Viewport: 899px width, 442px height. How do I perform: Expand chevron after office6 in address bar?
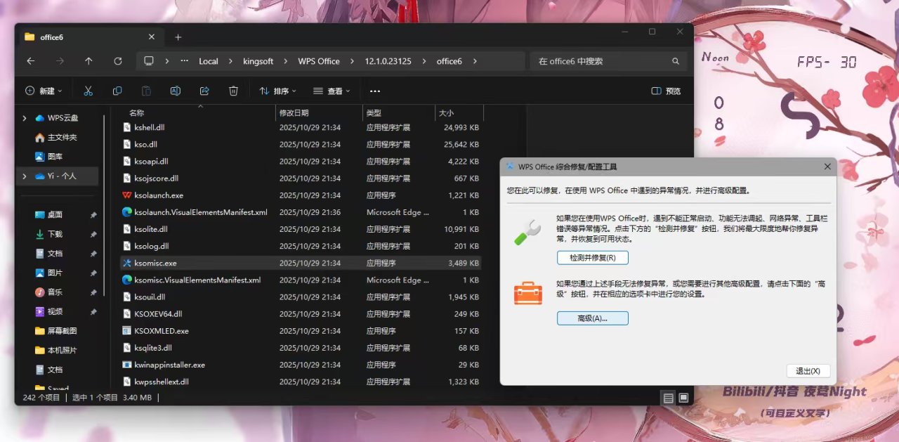coord(475,61)
